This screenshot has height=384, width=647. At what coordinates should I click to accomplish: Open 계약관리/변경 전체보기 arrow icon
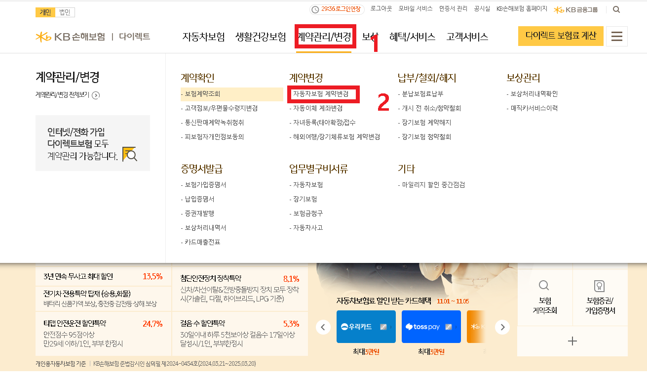(x=96, y=95)
